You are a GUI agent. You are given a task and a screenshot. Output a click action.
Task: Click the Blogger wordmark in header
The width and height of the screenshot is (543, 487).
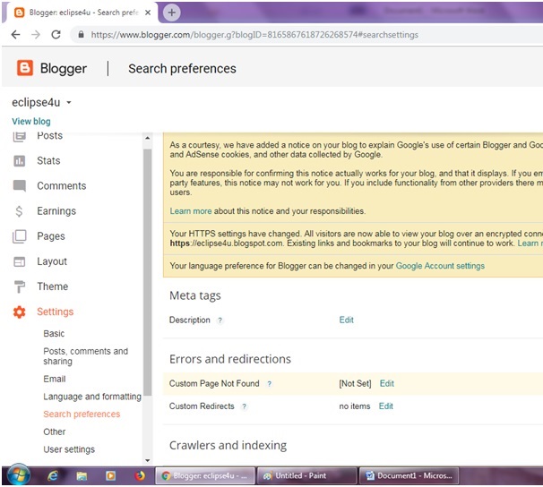click(x=64, y=68)
